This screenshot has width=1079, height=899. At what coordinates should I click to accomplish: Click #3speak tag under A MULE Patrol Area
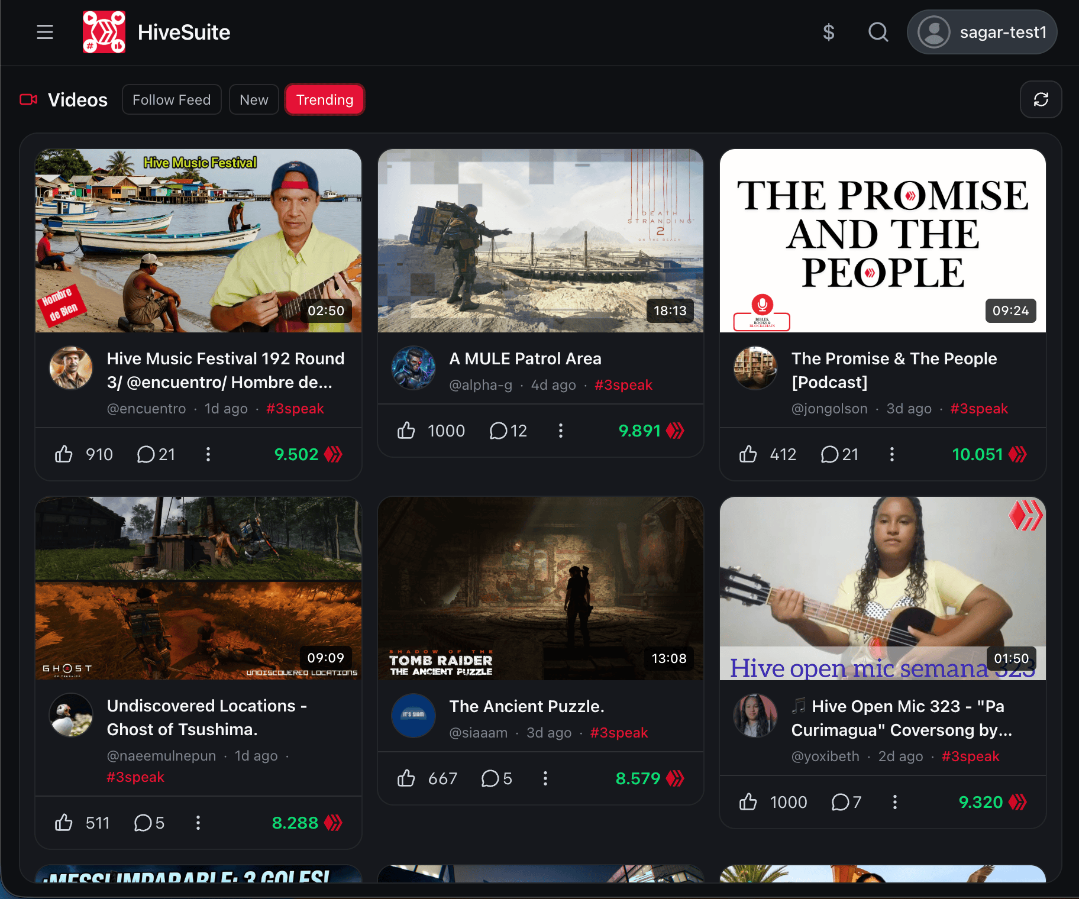point(624,385)
